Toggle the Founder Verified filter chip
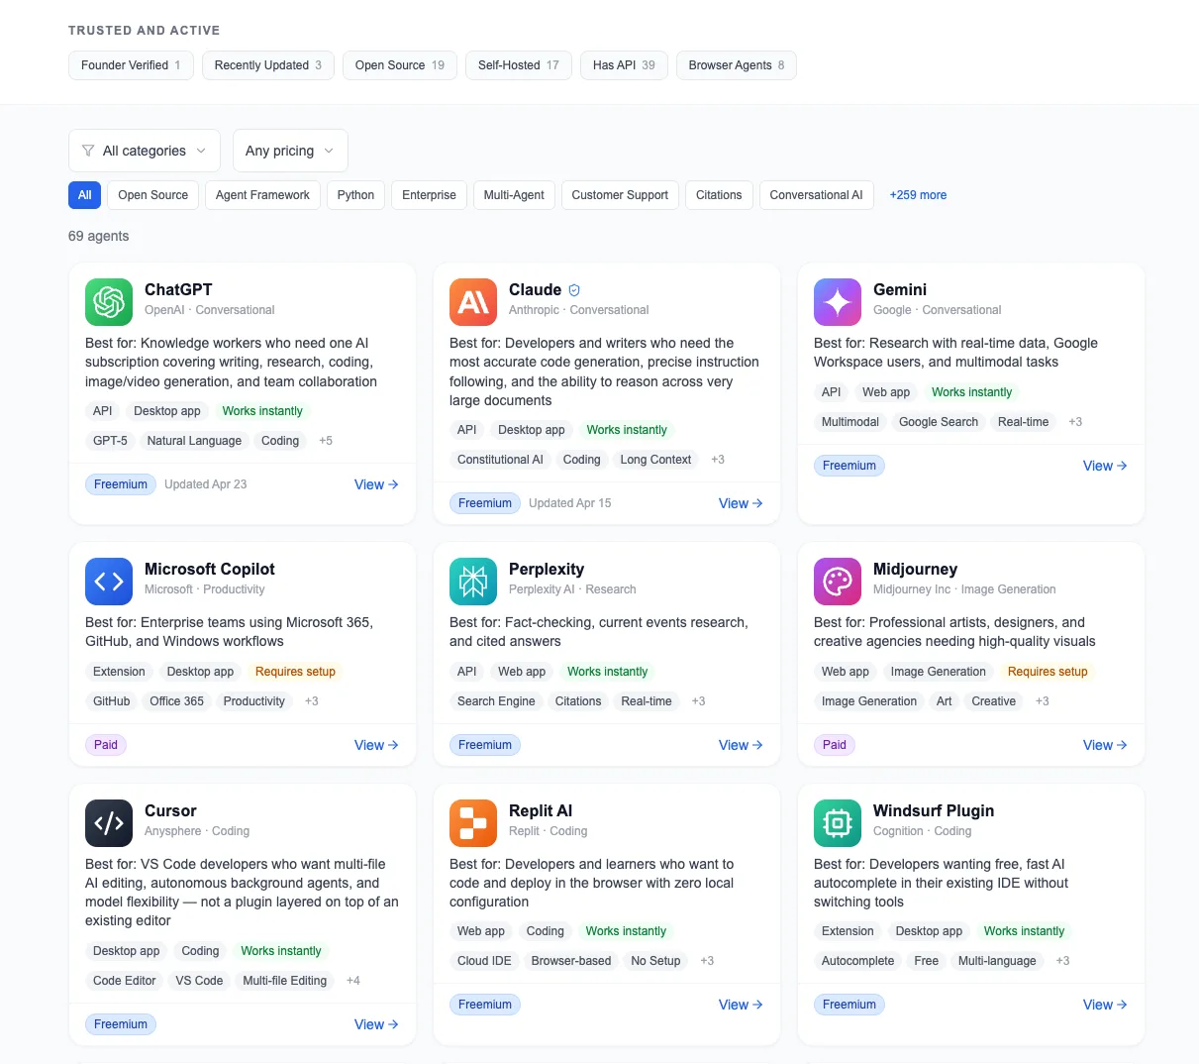 pos(131,65)
